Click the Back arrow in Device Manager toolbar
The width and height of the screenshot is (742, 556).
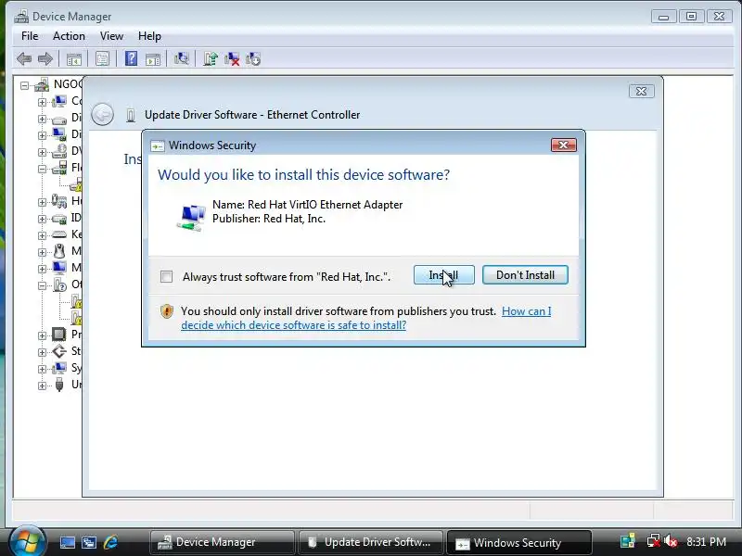(24, 59)
